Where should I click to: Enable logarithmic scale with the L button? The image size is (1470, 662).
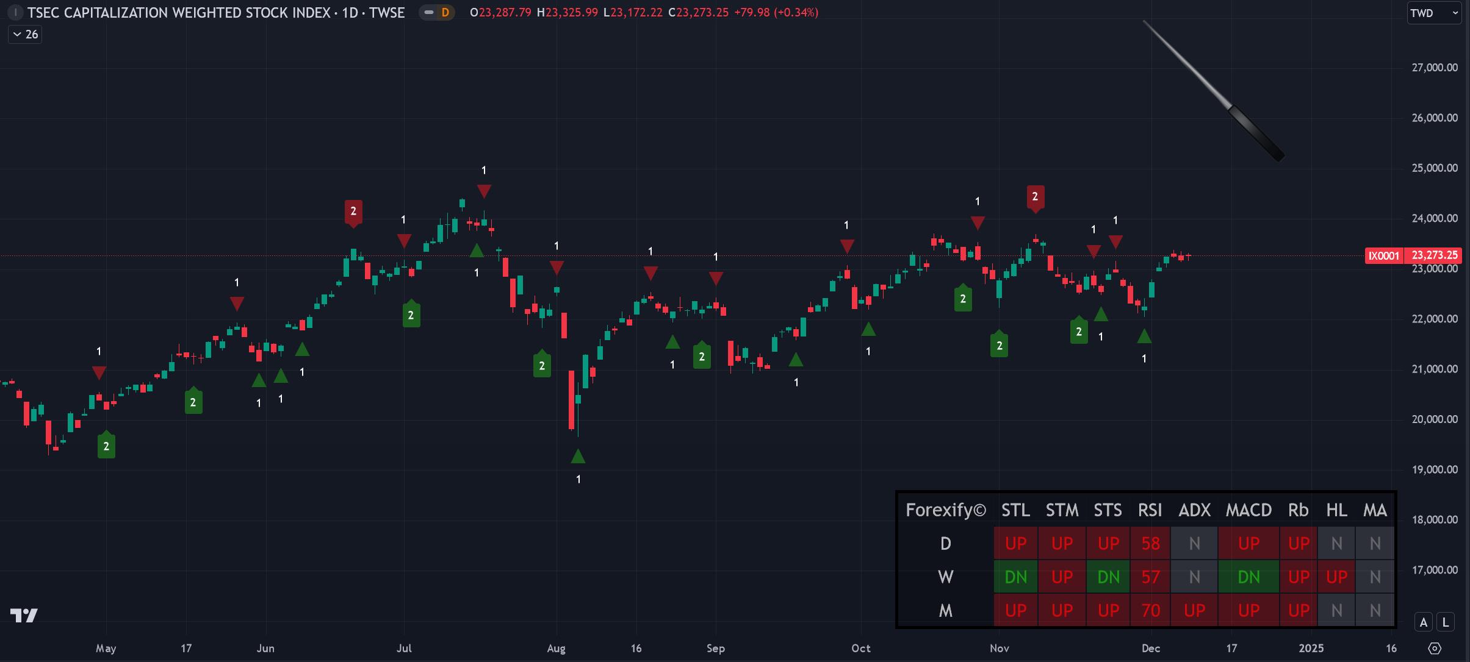1444,621
